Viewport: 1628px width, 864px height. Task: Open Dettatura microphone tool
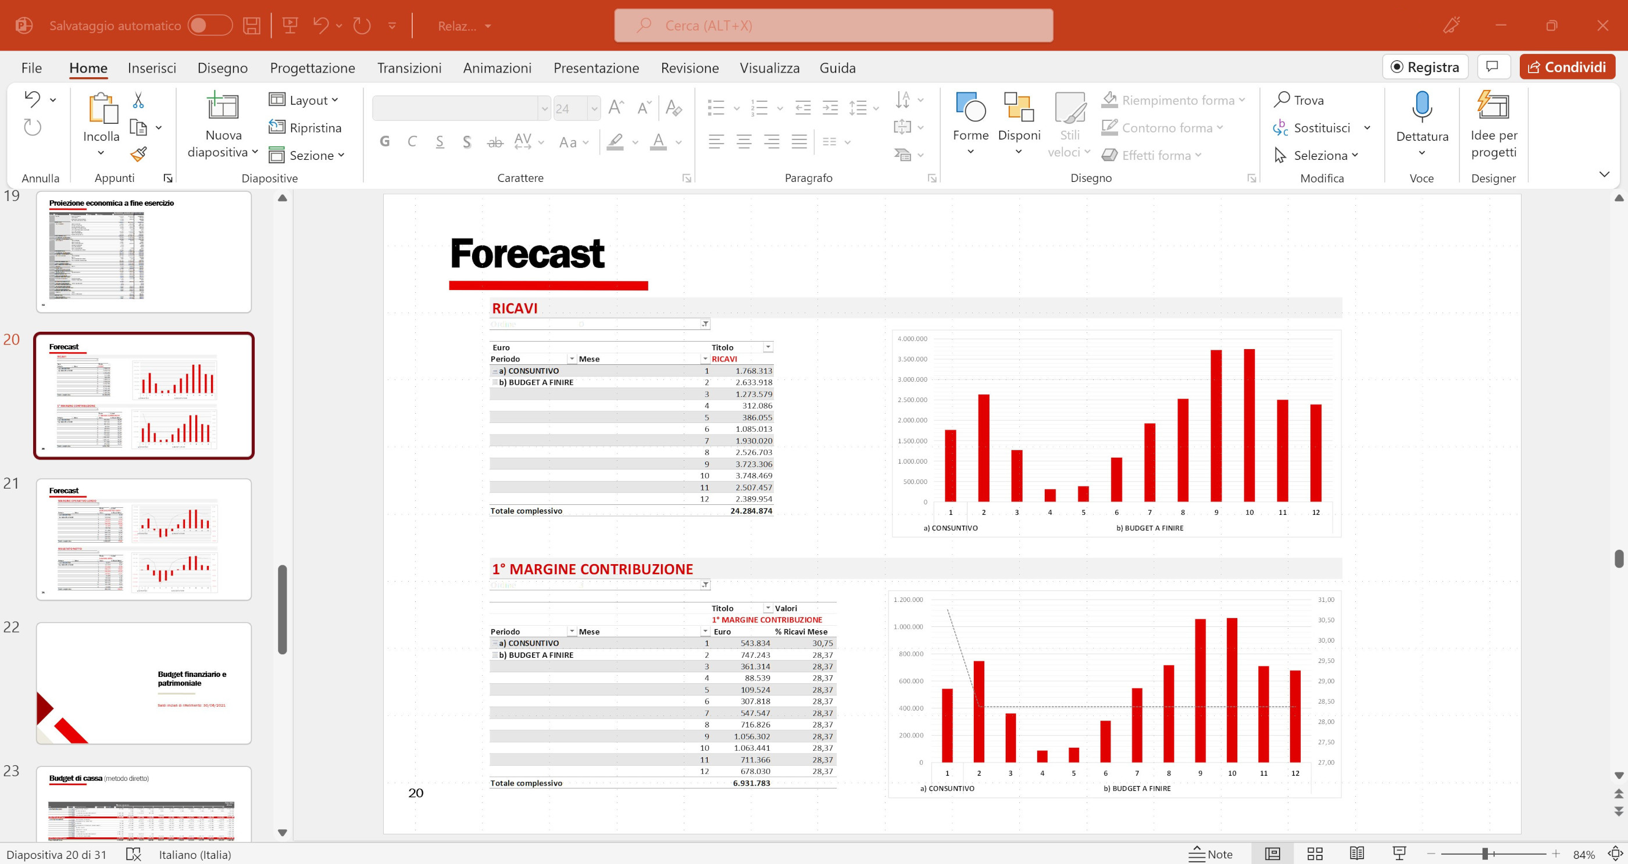pyautogui.click(x=1422, y=107)
